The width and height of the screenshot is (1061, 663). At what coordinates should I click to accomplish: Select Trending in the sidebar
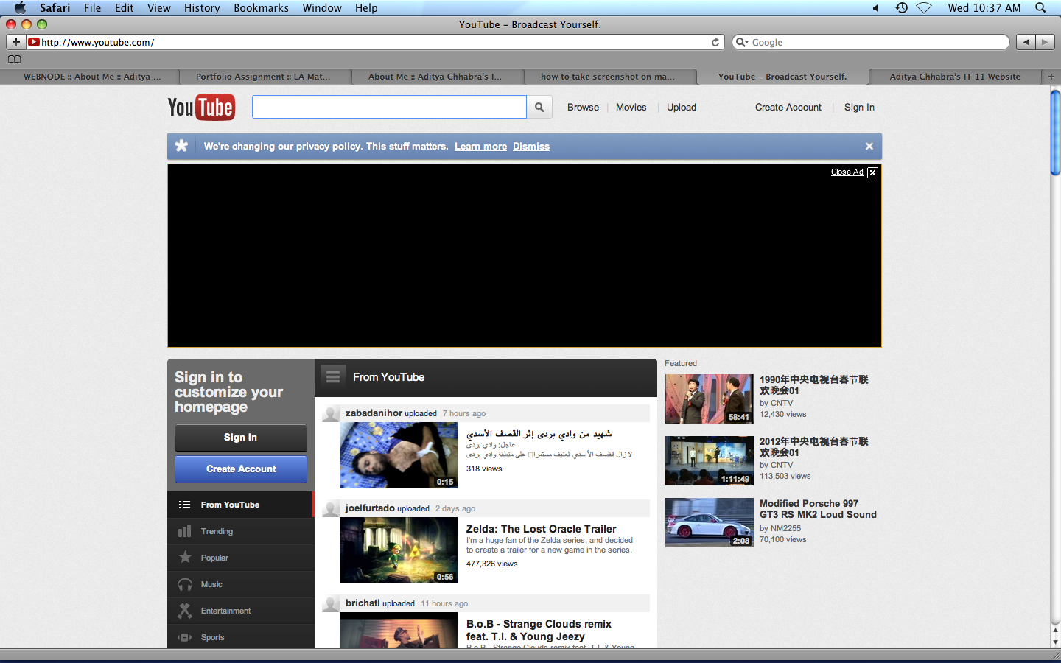click(x=217, y=531)
